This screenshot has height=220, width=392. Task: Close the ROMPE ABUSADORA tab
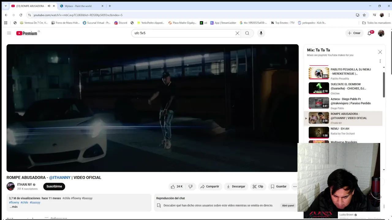pos(54,6)
